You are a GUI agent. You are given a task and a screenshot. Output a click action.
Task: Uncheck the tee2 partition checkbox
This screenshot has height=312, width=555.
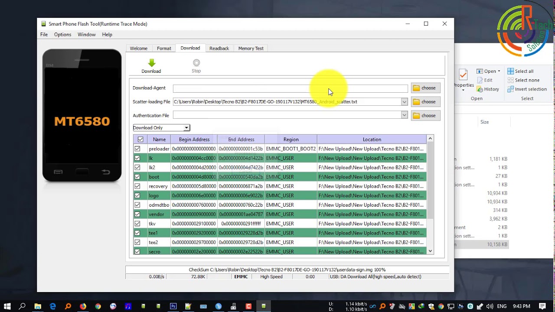137,242
